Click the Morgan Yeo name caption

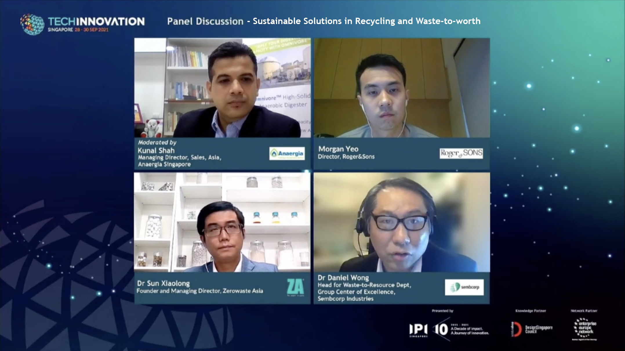click(338, 149)
